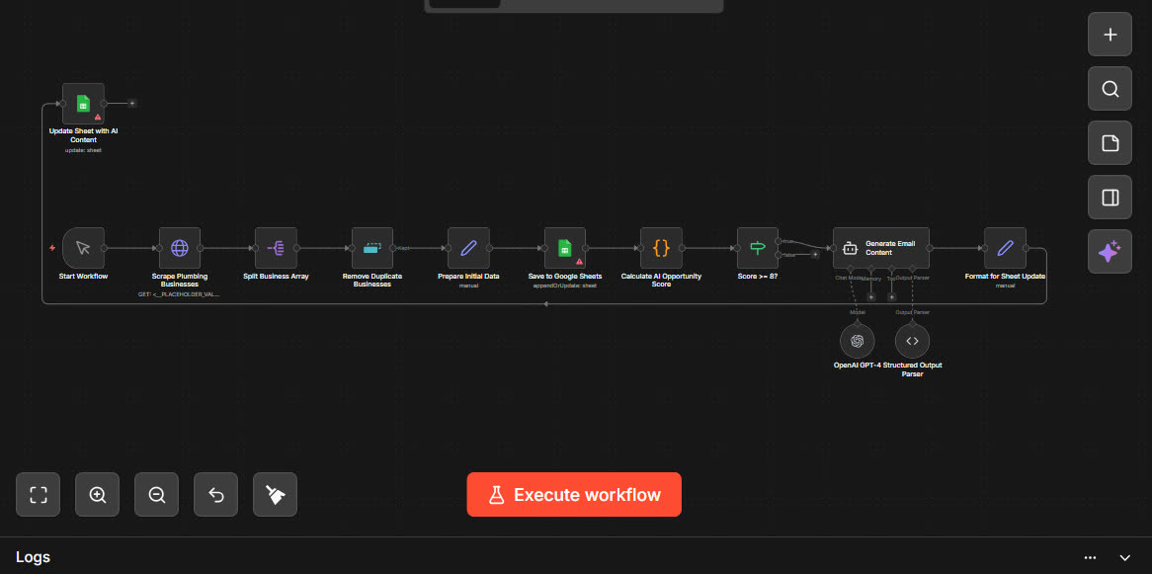Screen dimensions: 1152x574
Task: Zoom in on the canvas
Action: point(98,495)
